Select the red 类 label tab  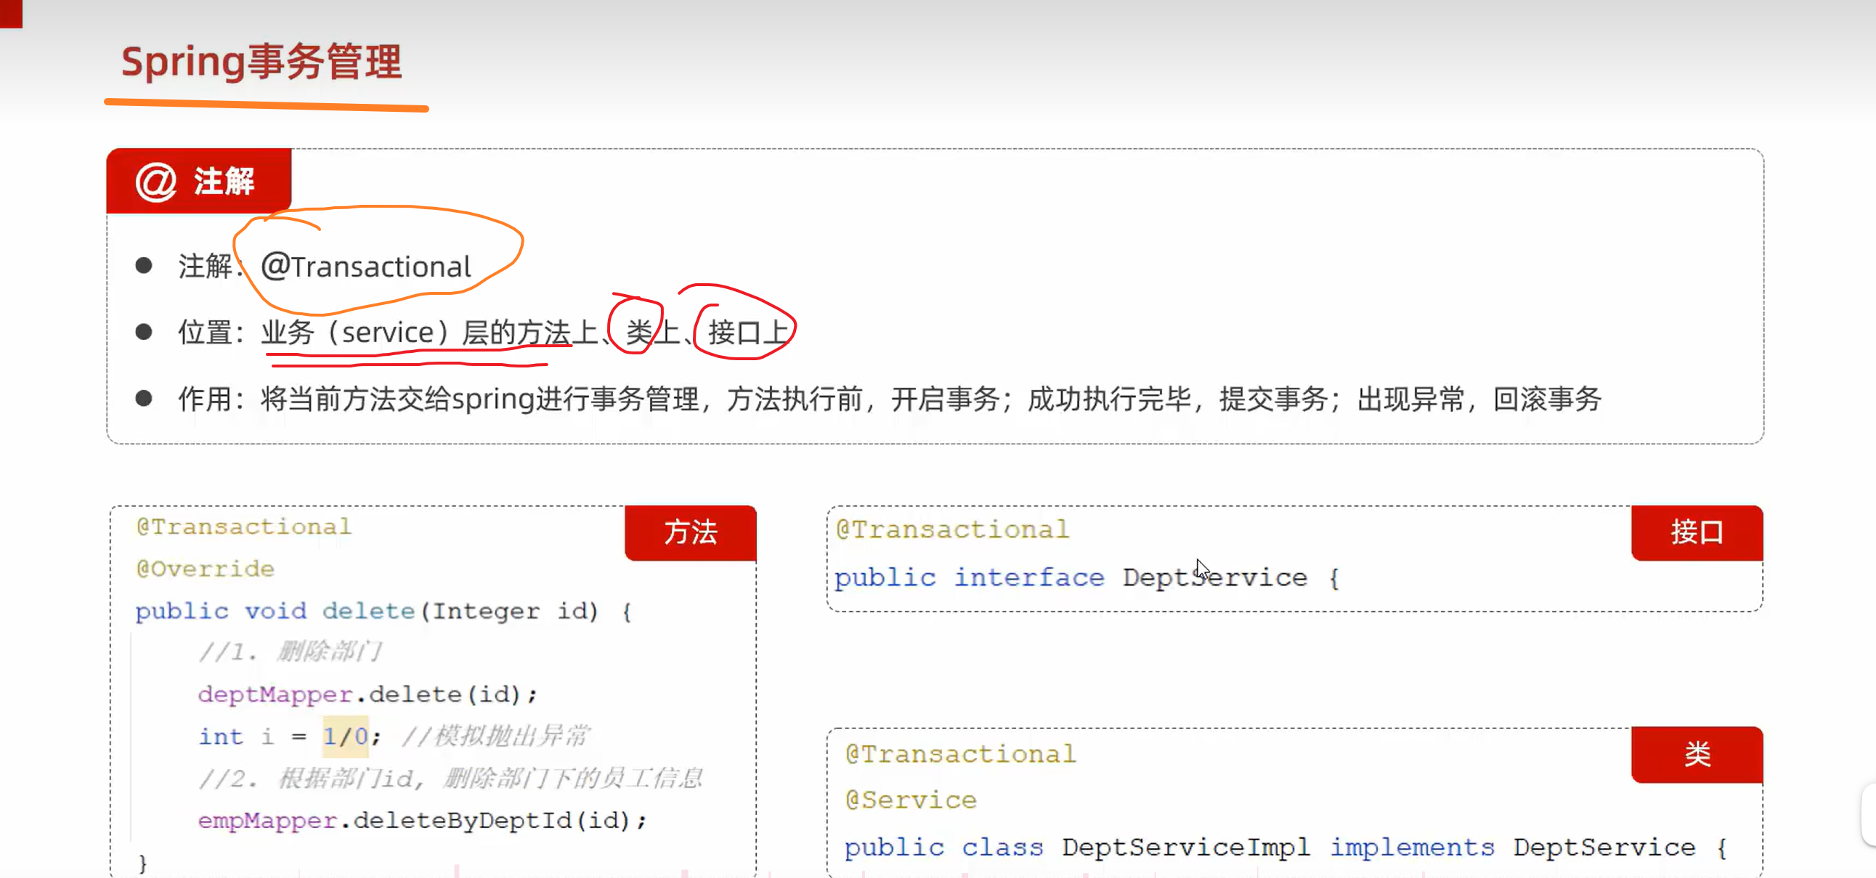tap(1696, 755)
